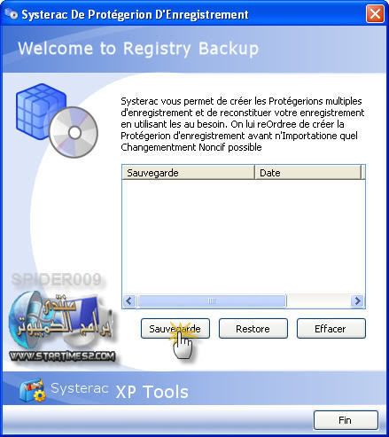
Task: Click the empty backup list area
Action: tap(244, 237)
